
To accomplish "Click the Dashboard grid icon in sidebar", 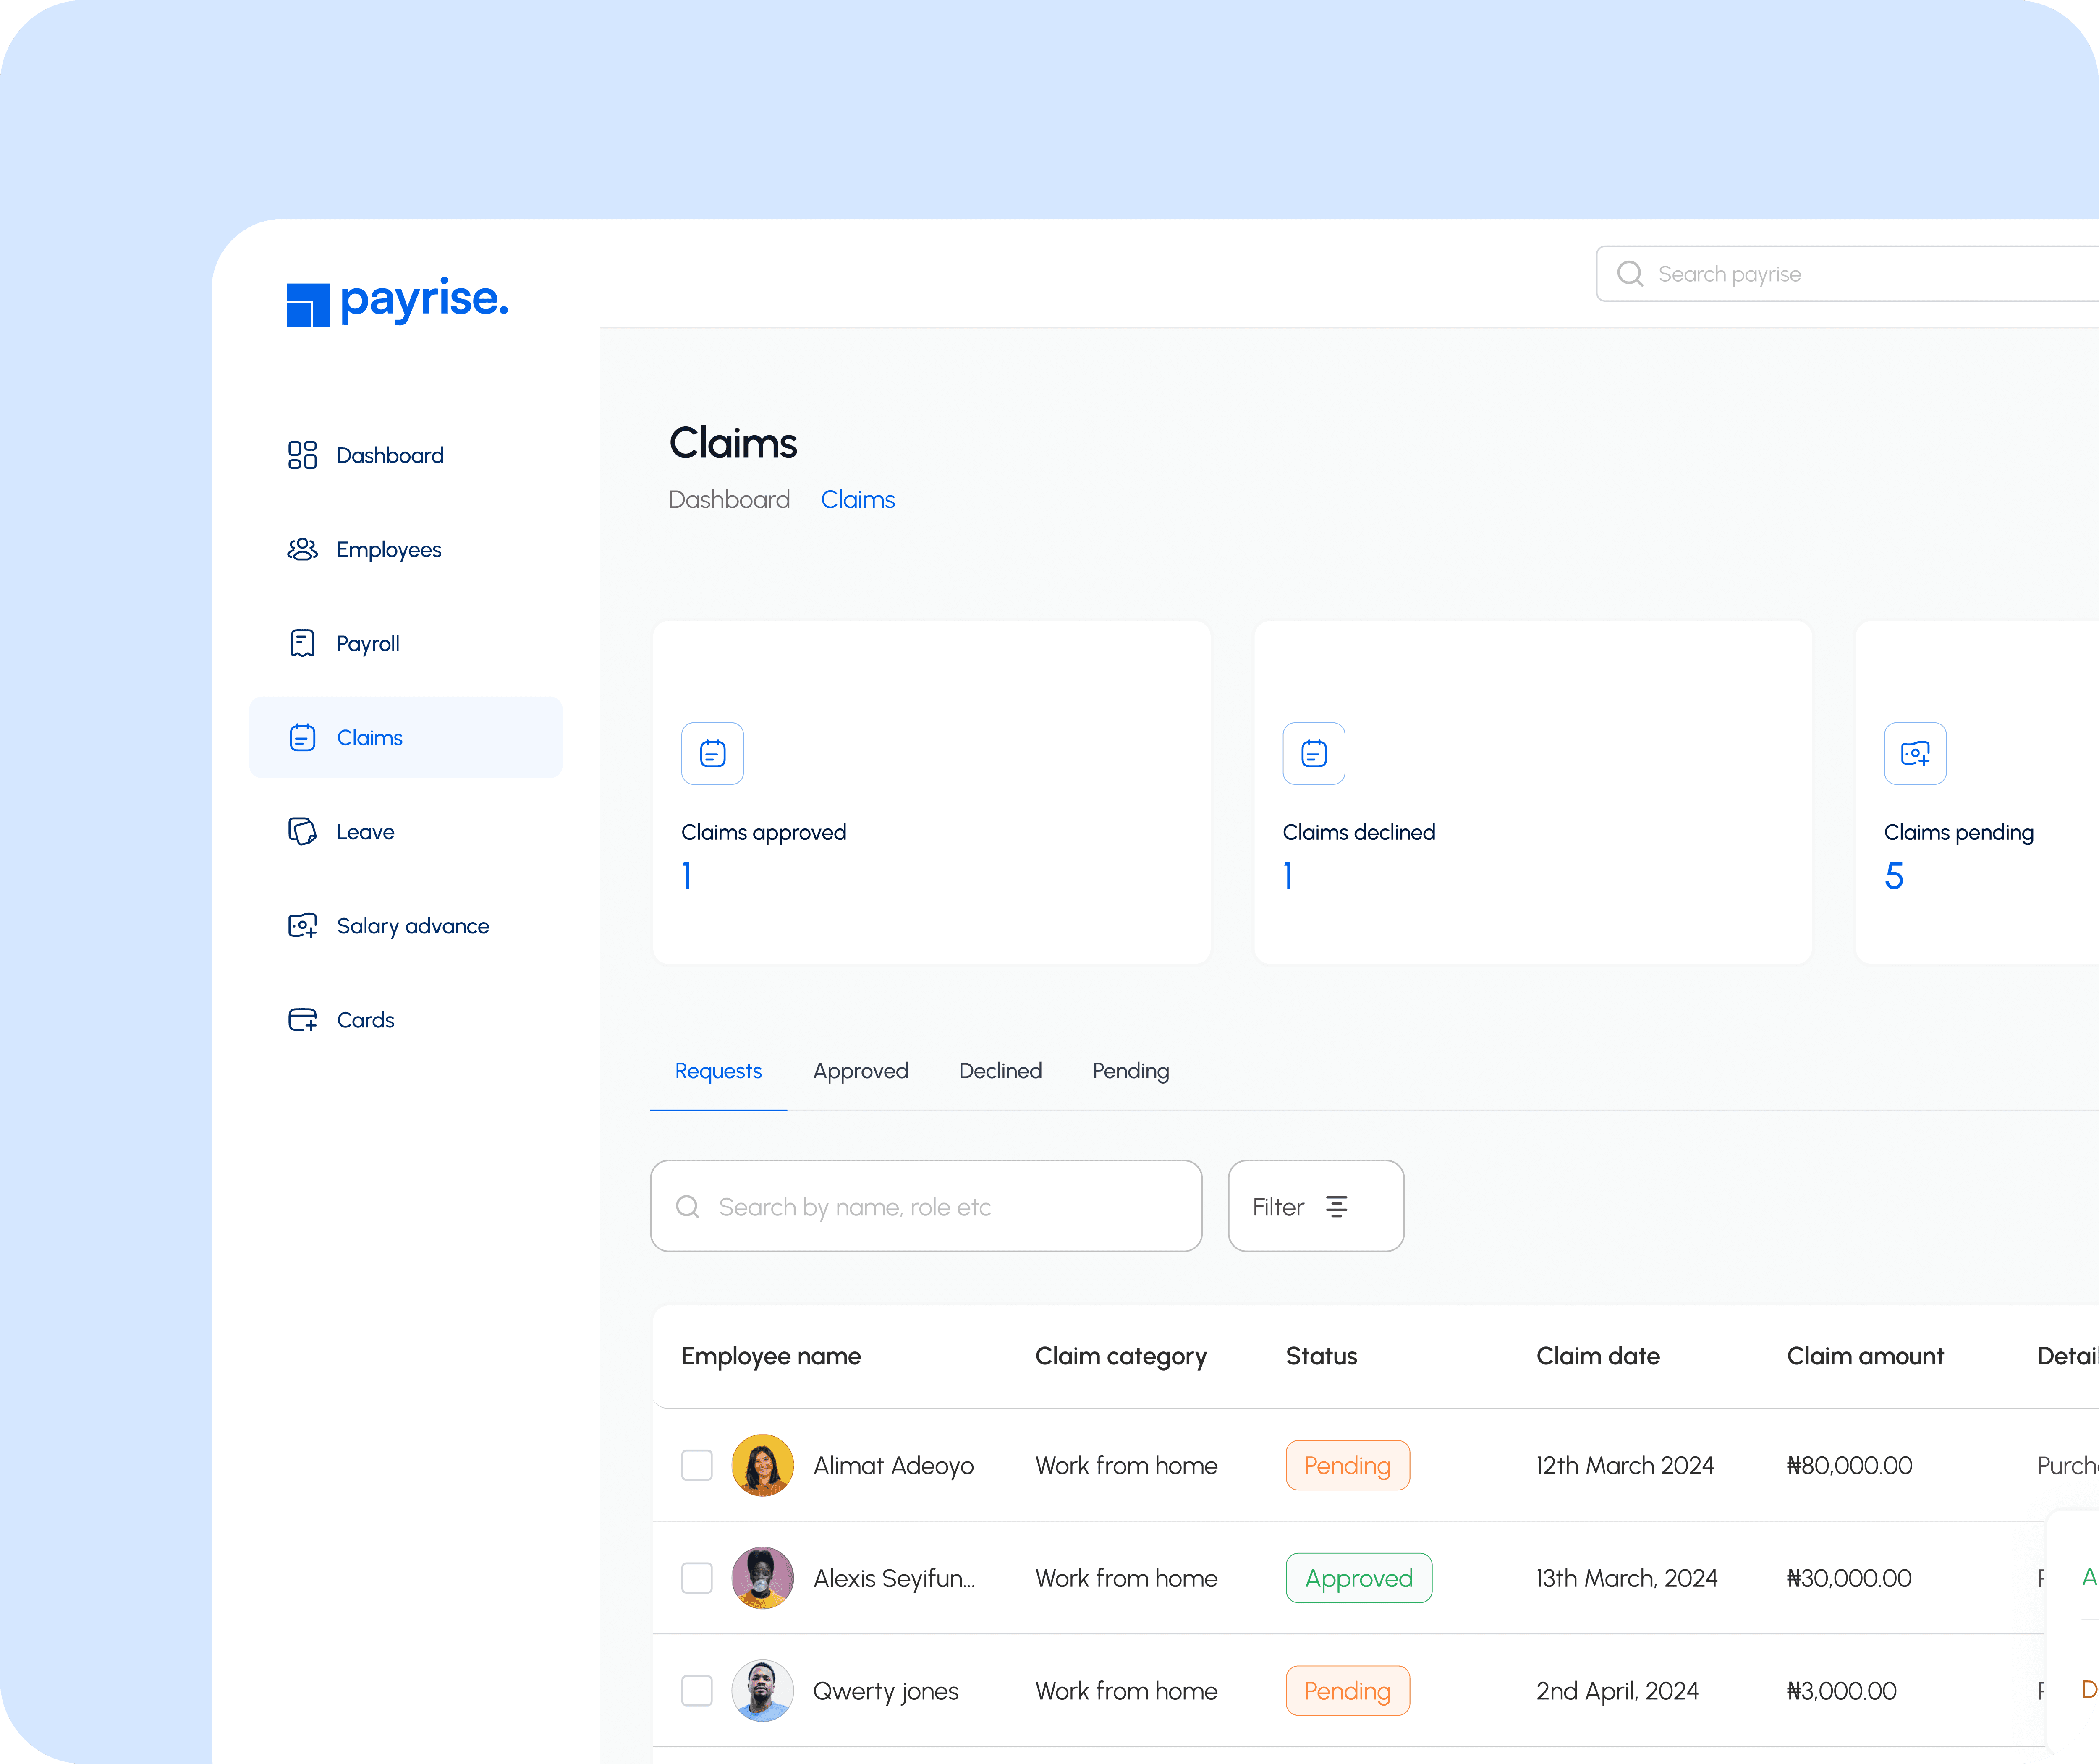I will (302, 455).
